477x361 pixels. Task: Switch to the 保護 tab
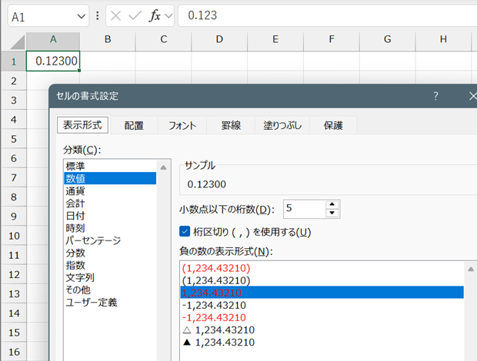(x=333, y=125)
